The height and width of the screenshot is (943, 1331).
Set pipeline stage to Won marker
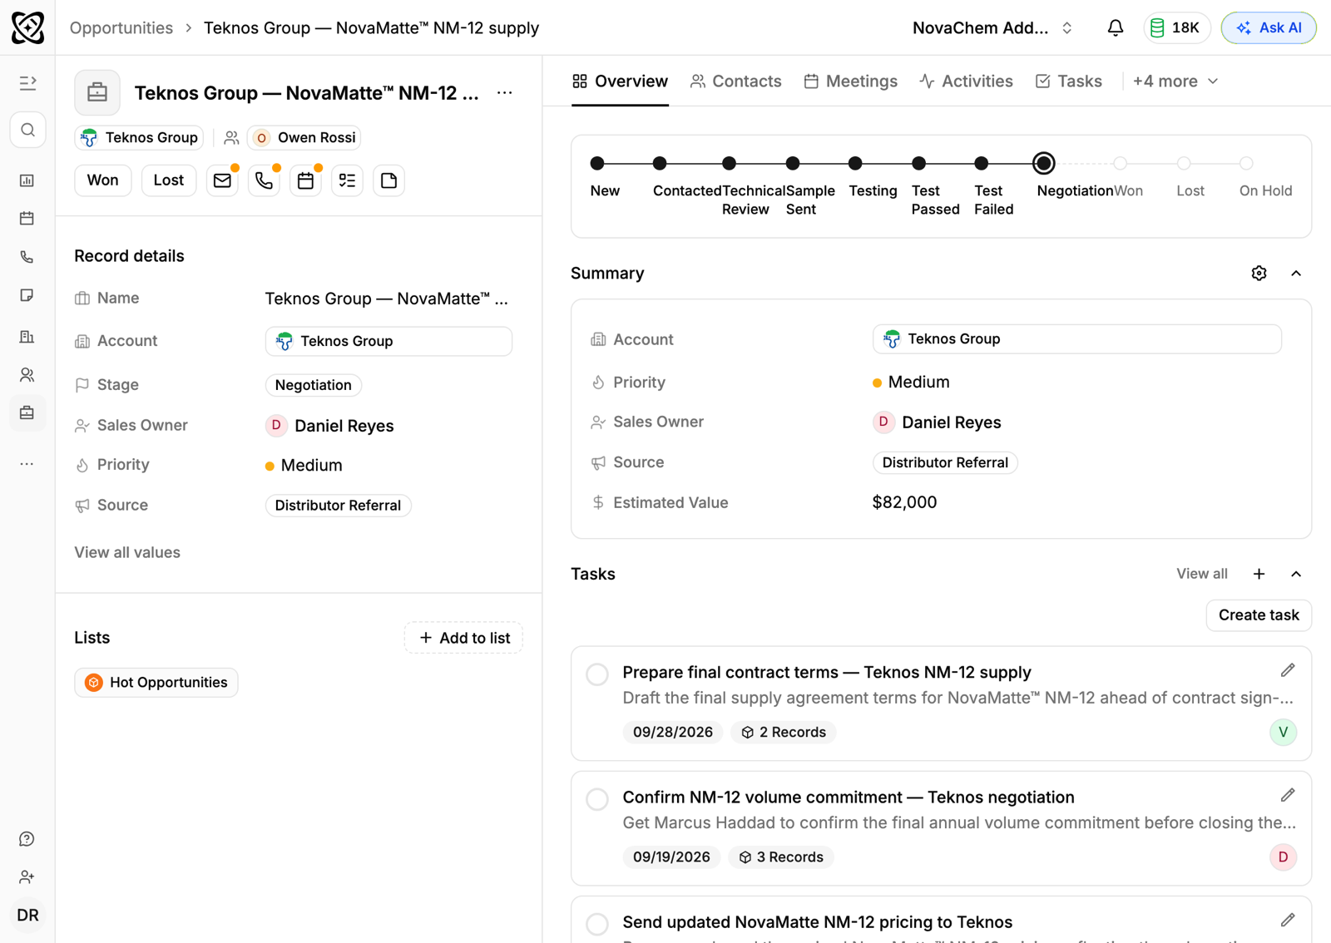click(x=1121, y=164)
